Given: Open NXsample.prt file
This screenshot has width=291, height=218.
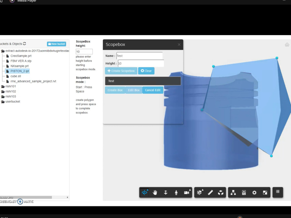Looking at the screenshot, I should (19, 66).
